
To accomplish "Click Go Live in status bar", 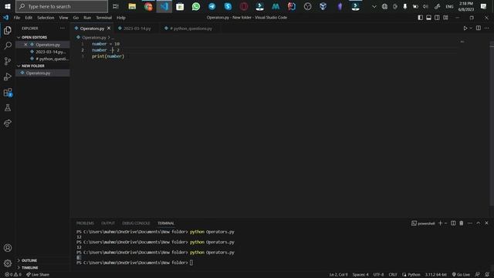I will click(x=461, y=275).
